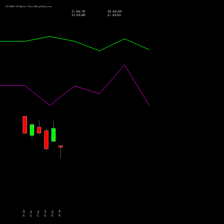Click the green candlestick for 29 Apr
The width and height of the screenshot is (224, 224).
click(53, 135)
